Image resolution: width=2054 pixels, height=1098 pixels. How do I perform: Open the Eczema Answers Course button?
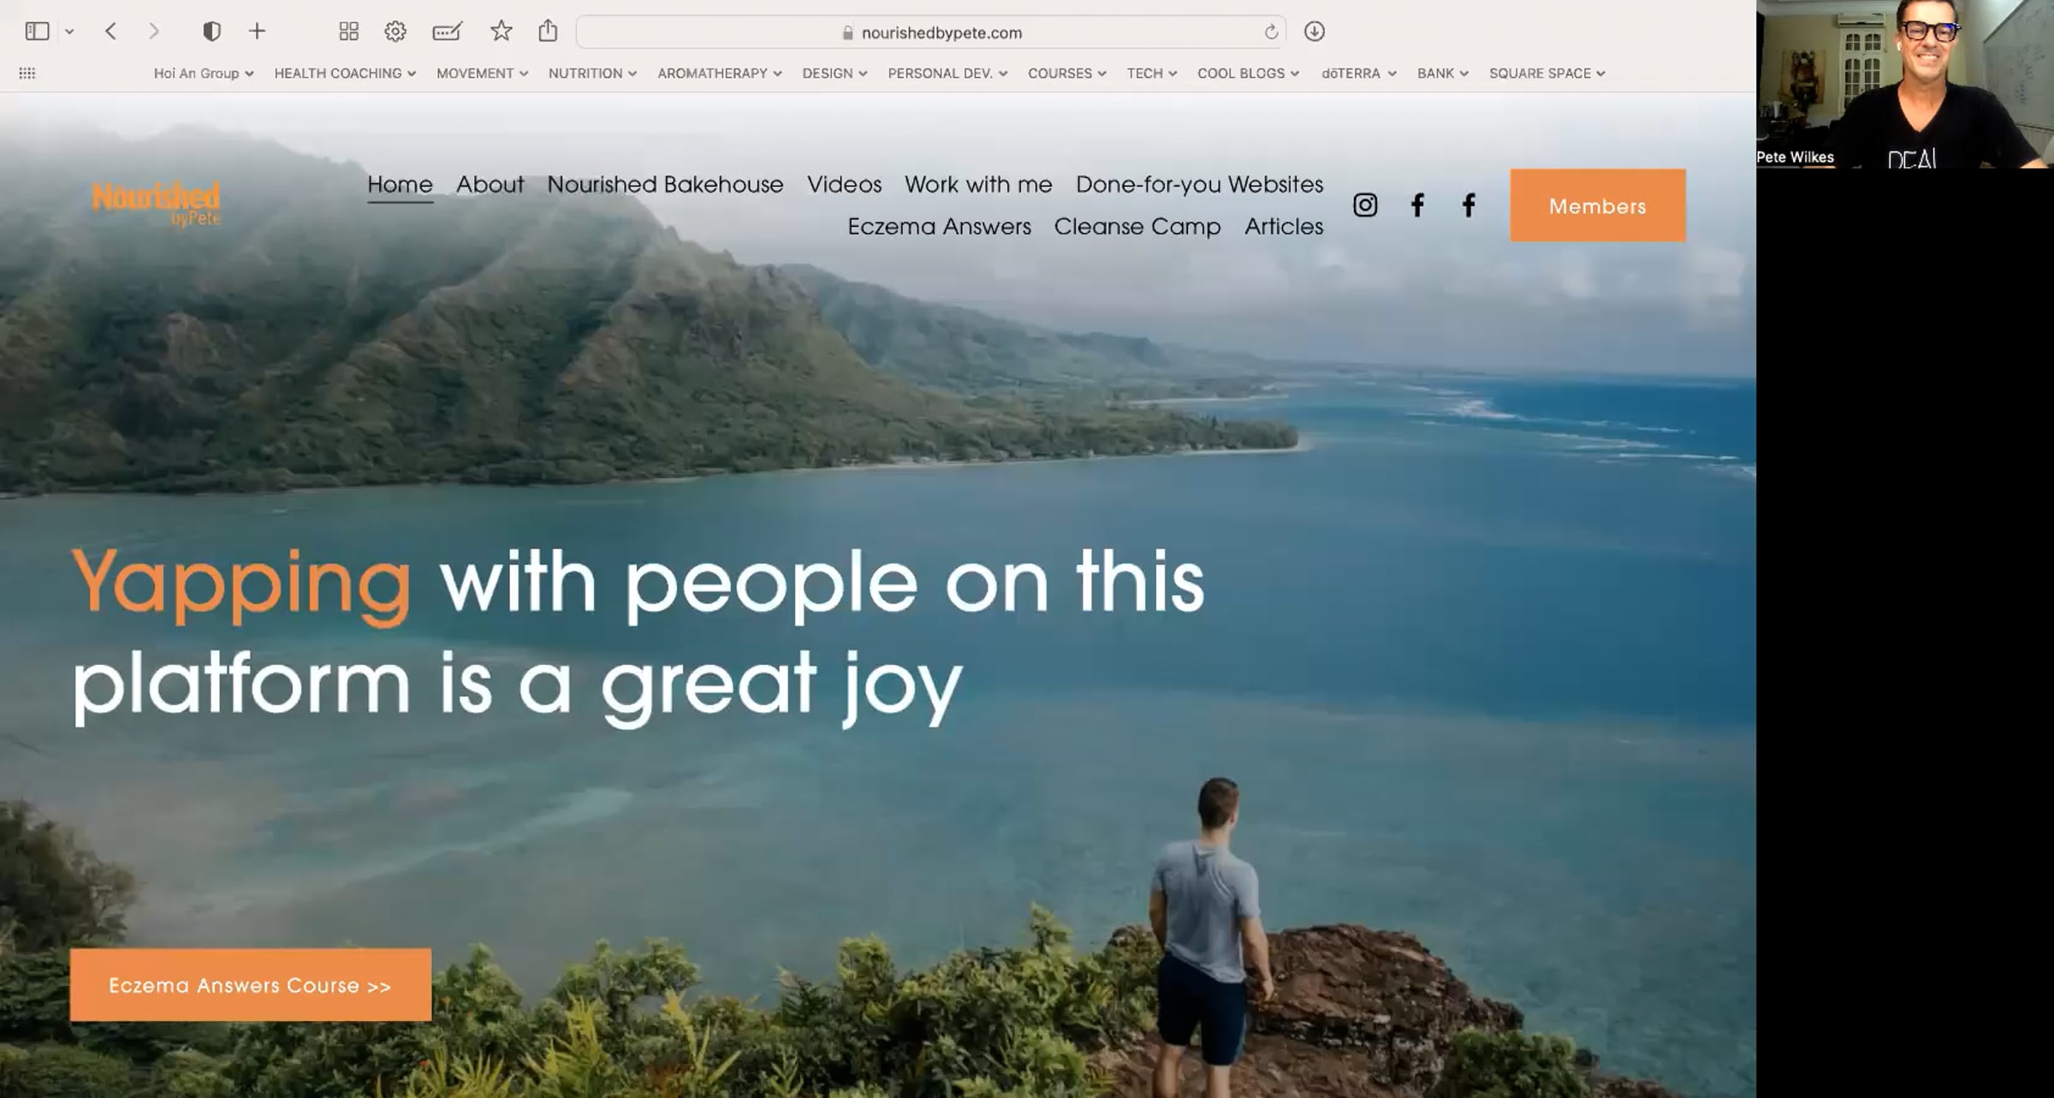(251, 985)
